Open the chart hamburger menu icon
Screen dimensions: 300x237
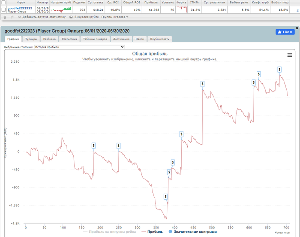point(289,55)
